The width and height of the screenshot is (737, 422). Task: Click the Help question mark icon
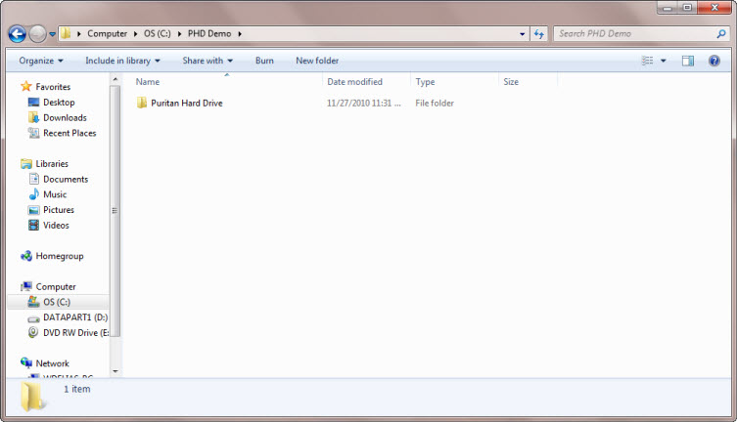[x=714, y=61]
